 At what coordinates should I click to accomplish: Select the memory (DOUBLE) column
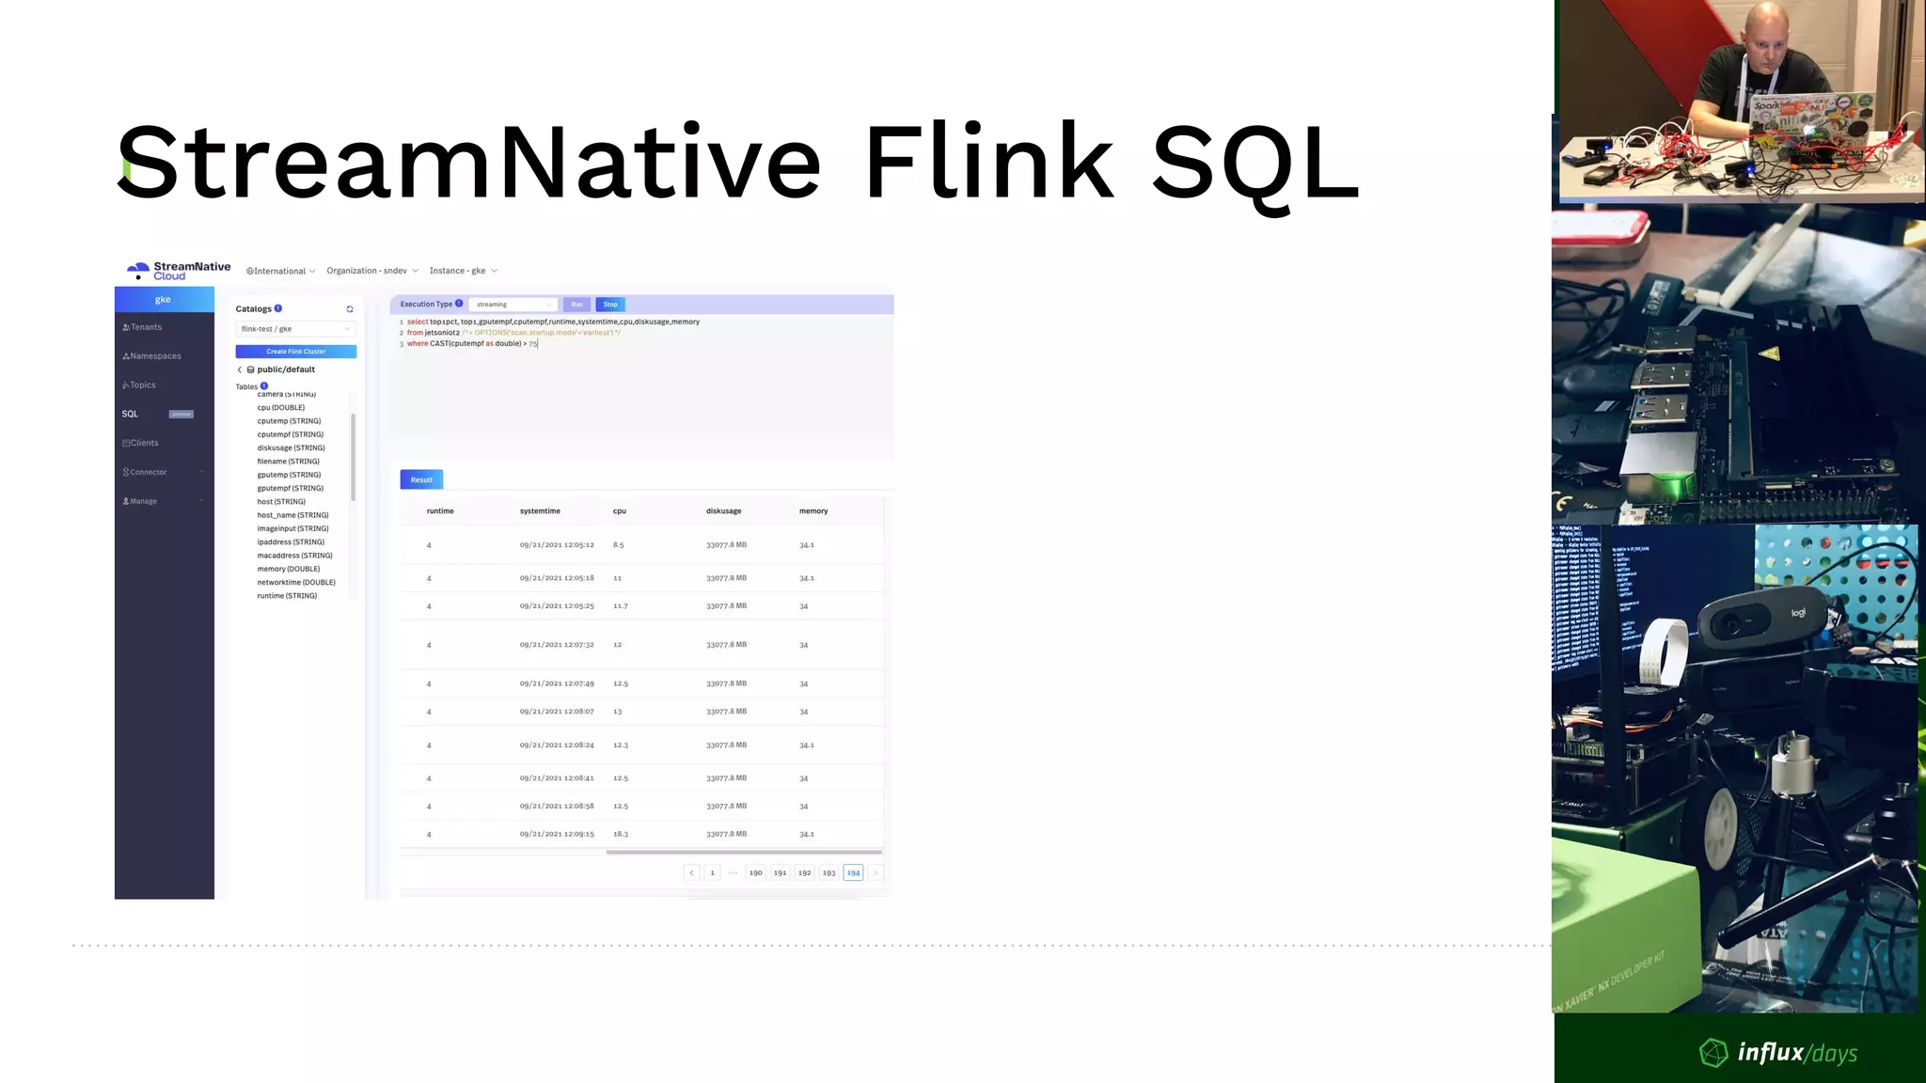(x=289, y=569)
